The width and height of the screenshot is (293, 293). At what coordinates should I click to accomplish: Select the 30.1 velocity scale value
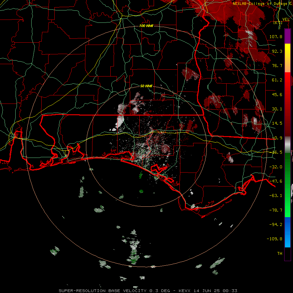pos(277,109)
